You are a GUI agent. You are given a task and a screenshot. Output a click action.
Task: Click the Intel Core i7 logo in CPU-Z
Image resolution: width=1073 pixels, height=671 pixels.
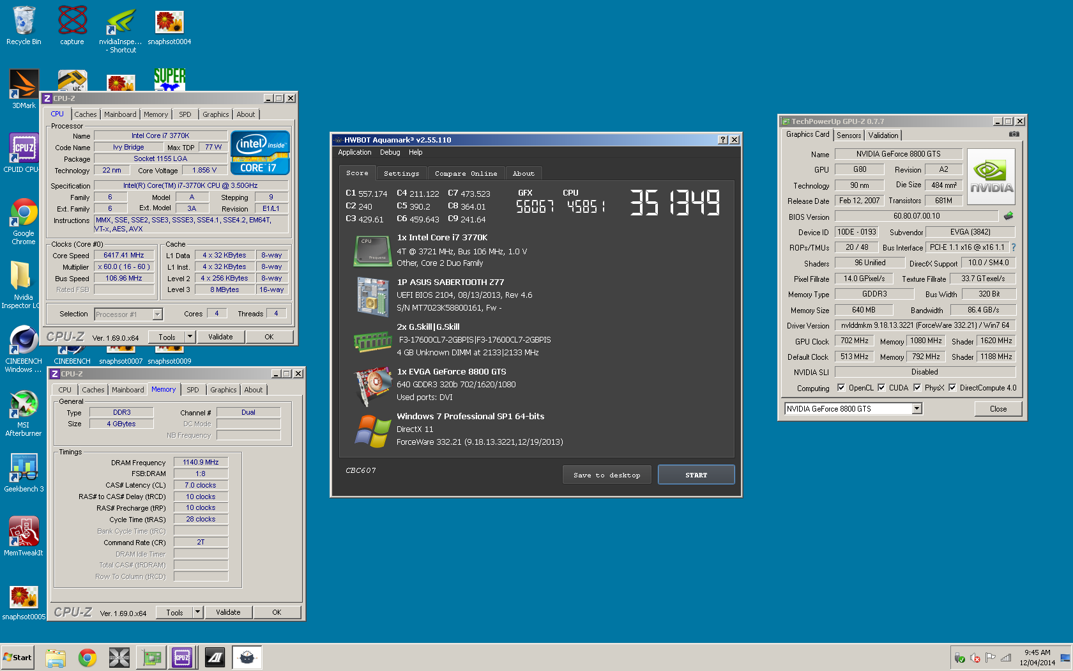pos(260,152)
